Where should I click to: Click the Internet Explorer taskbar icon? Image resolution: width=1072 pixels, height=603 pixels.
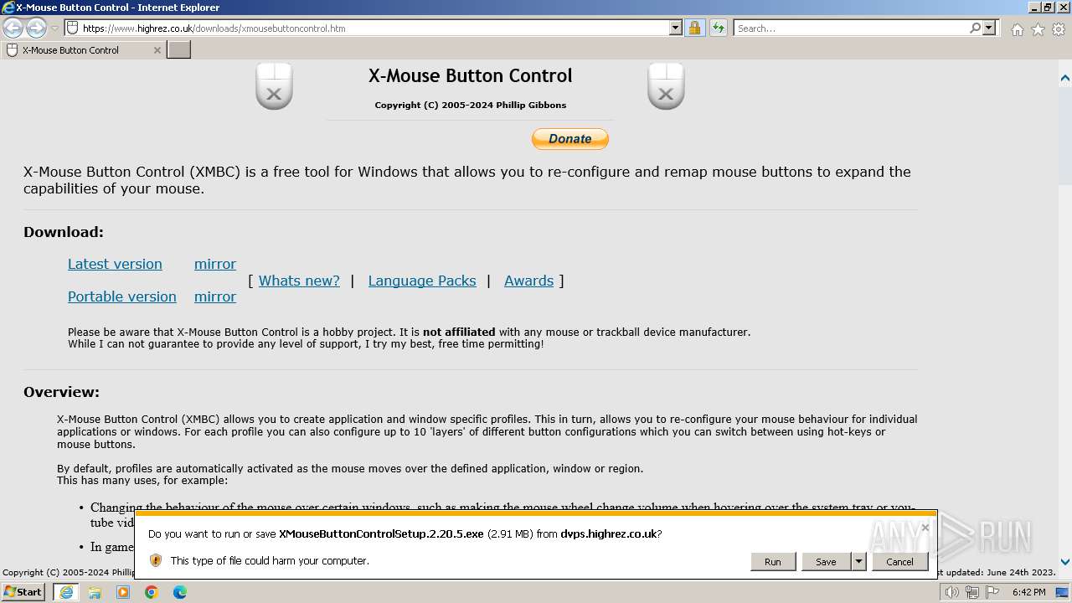[66, 592]
